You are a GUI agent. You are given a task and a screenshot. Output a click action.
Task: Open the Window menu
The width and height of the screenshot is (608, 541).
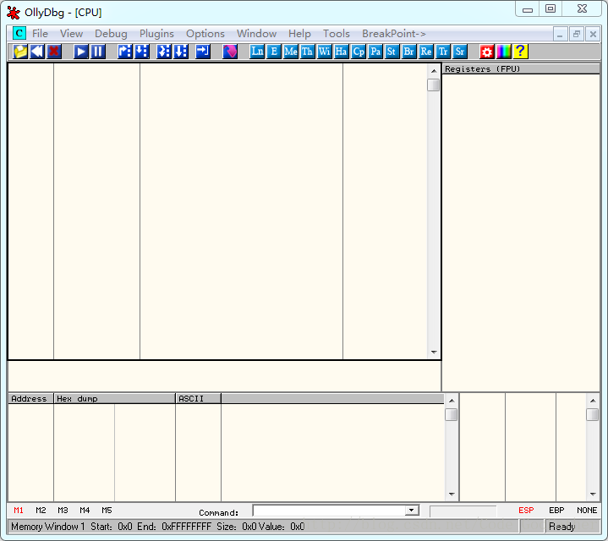256,34
